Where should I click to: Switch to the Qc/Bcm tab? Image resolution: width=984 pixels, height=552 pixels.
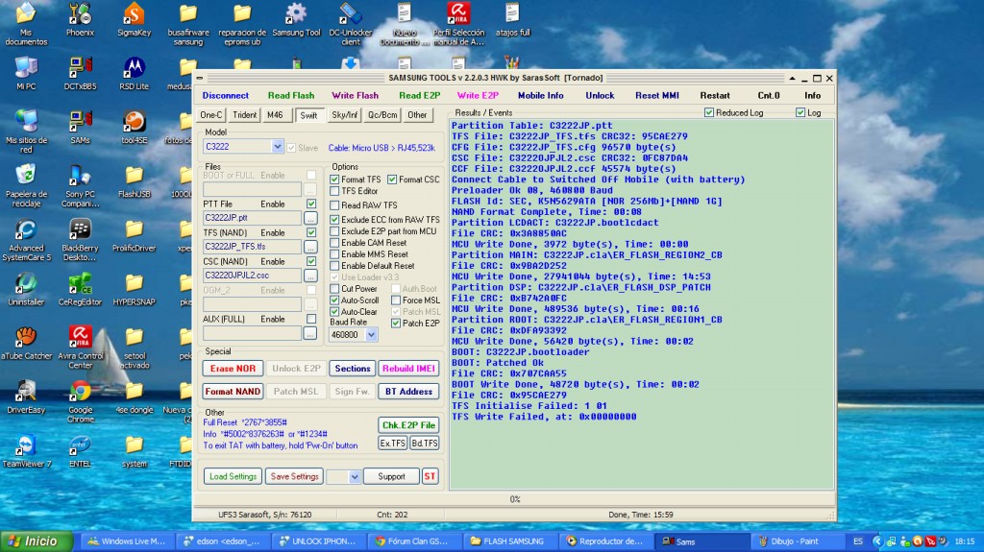click(x=382, y=115)
